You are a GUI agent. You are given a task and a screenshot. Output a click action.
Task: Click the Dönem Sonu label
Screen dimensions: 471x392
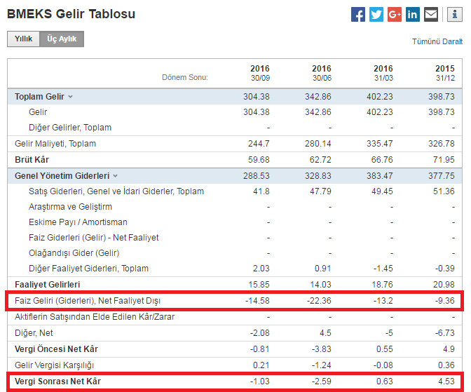point(185,78)
